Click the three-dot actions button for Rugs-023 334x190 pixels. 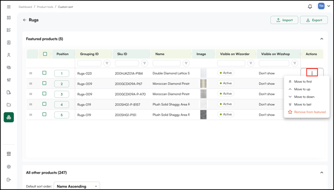coord(312,73)
